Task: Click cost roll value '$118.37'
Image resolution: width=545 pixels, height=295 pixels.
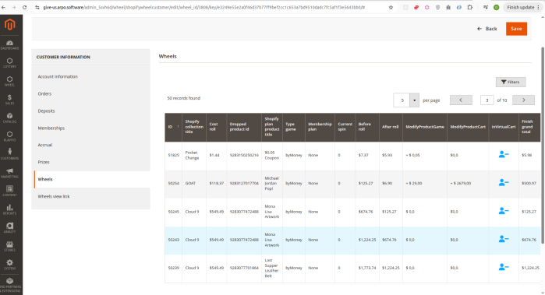Action: point(217,183)
